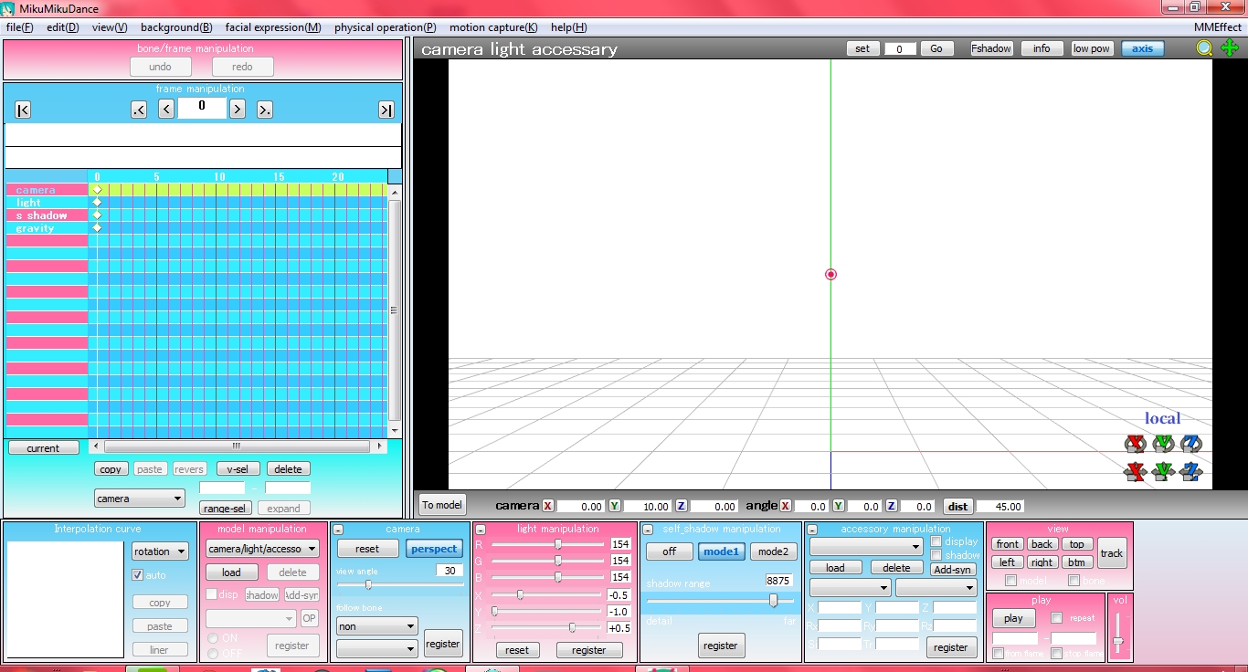Click the front view button
This screenshot has height=672, width=1248.
(1006, 543)
